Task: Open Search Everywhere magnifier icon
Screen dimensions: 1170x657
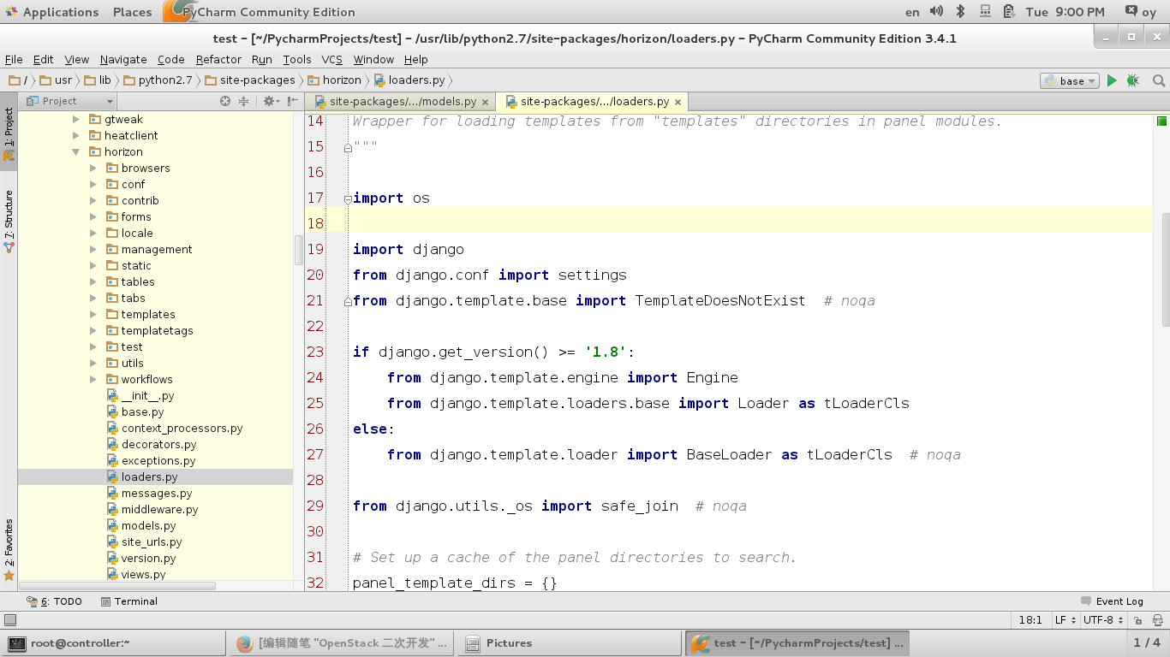Action: tap(1158, 80)
